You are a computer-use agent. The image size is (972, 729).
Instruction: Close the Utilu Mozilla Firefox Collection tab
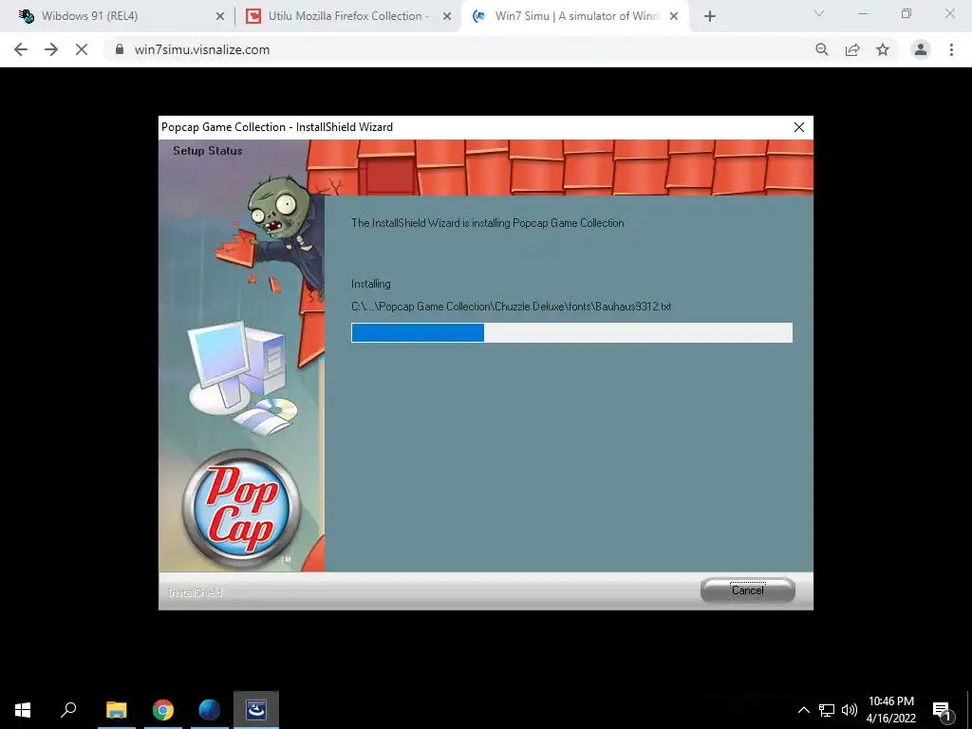click(x=447, y=17)
